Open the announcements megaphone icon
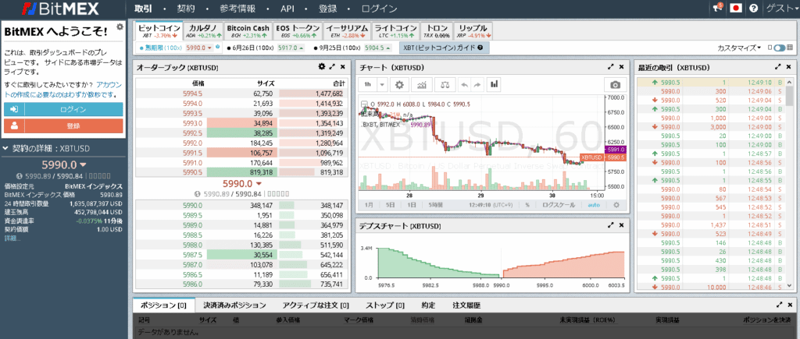Image resolution: width=800 pixels, height=339 pixels. point(718,8)
